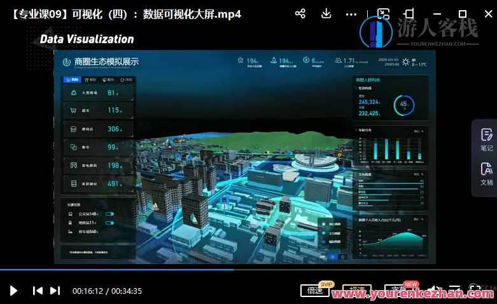Viewport: 497px width, 304px height.
Task: Click the people icon beside 1.71 stat
Action: tap(338, 60)
